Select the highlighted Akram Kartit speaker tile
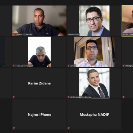Image resolution: width=133 pixels, height=133 pixels. click(127, 21)
